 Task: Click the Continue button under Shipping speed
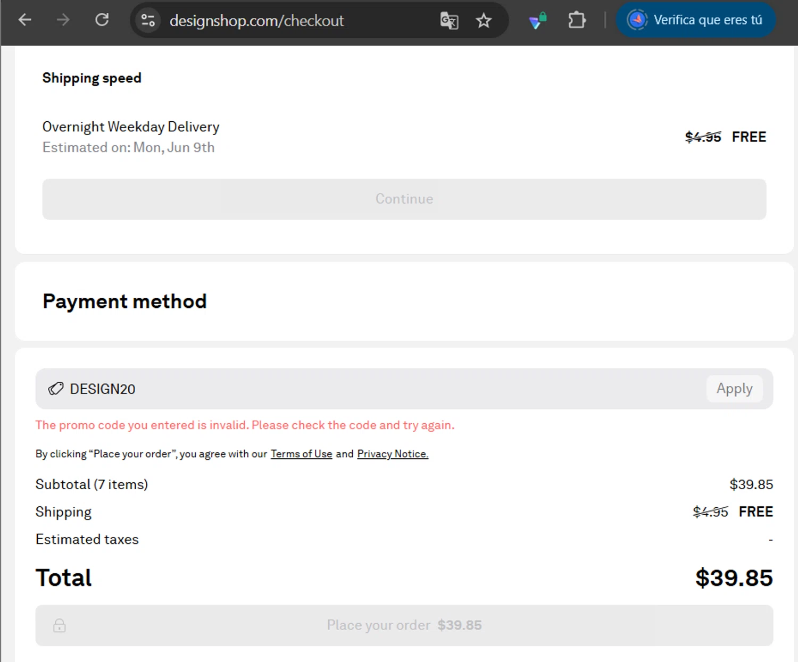(x=404, y=199)
